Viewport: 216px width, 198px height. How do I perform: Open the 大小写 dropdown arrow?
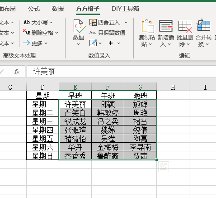[x=51, y=23]
